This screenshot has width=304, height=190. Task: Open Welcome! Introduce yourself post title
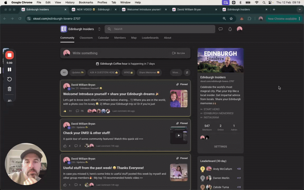pos(111,94)
